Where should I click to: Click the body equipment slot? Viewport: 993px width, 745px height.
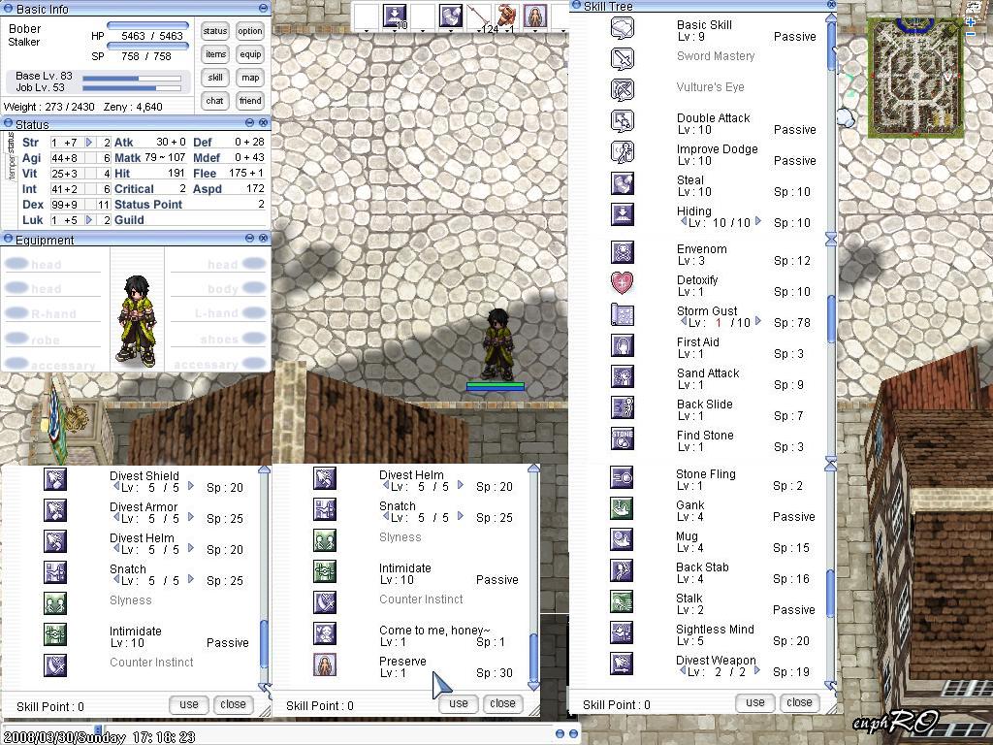[236, 288]
